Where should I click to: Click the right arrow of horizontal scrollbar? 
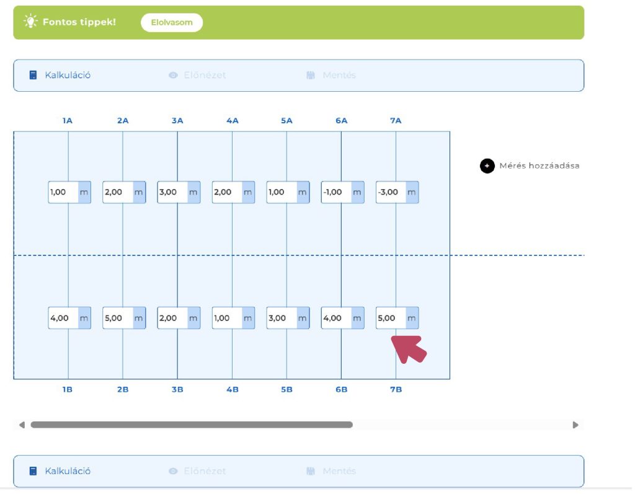(x=575, y=425)
